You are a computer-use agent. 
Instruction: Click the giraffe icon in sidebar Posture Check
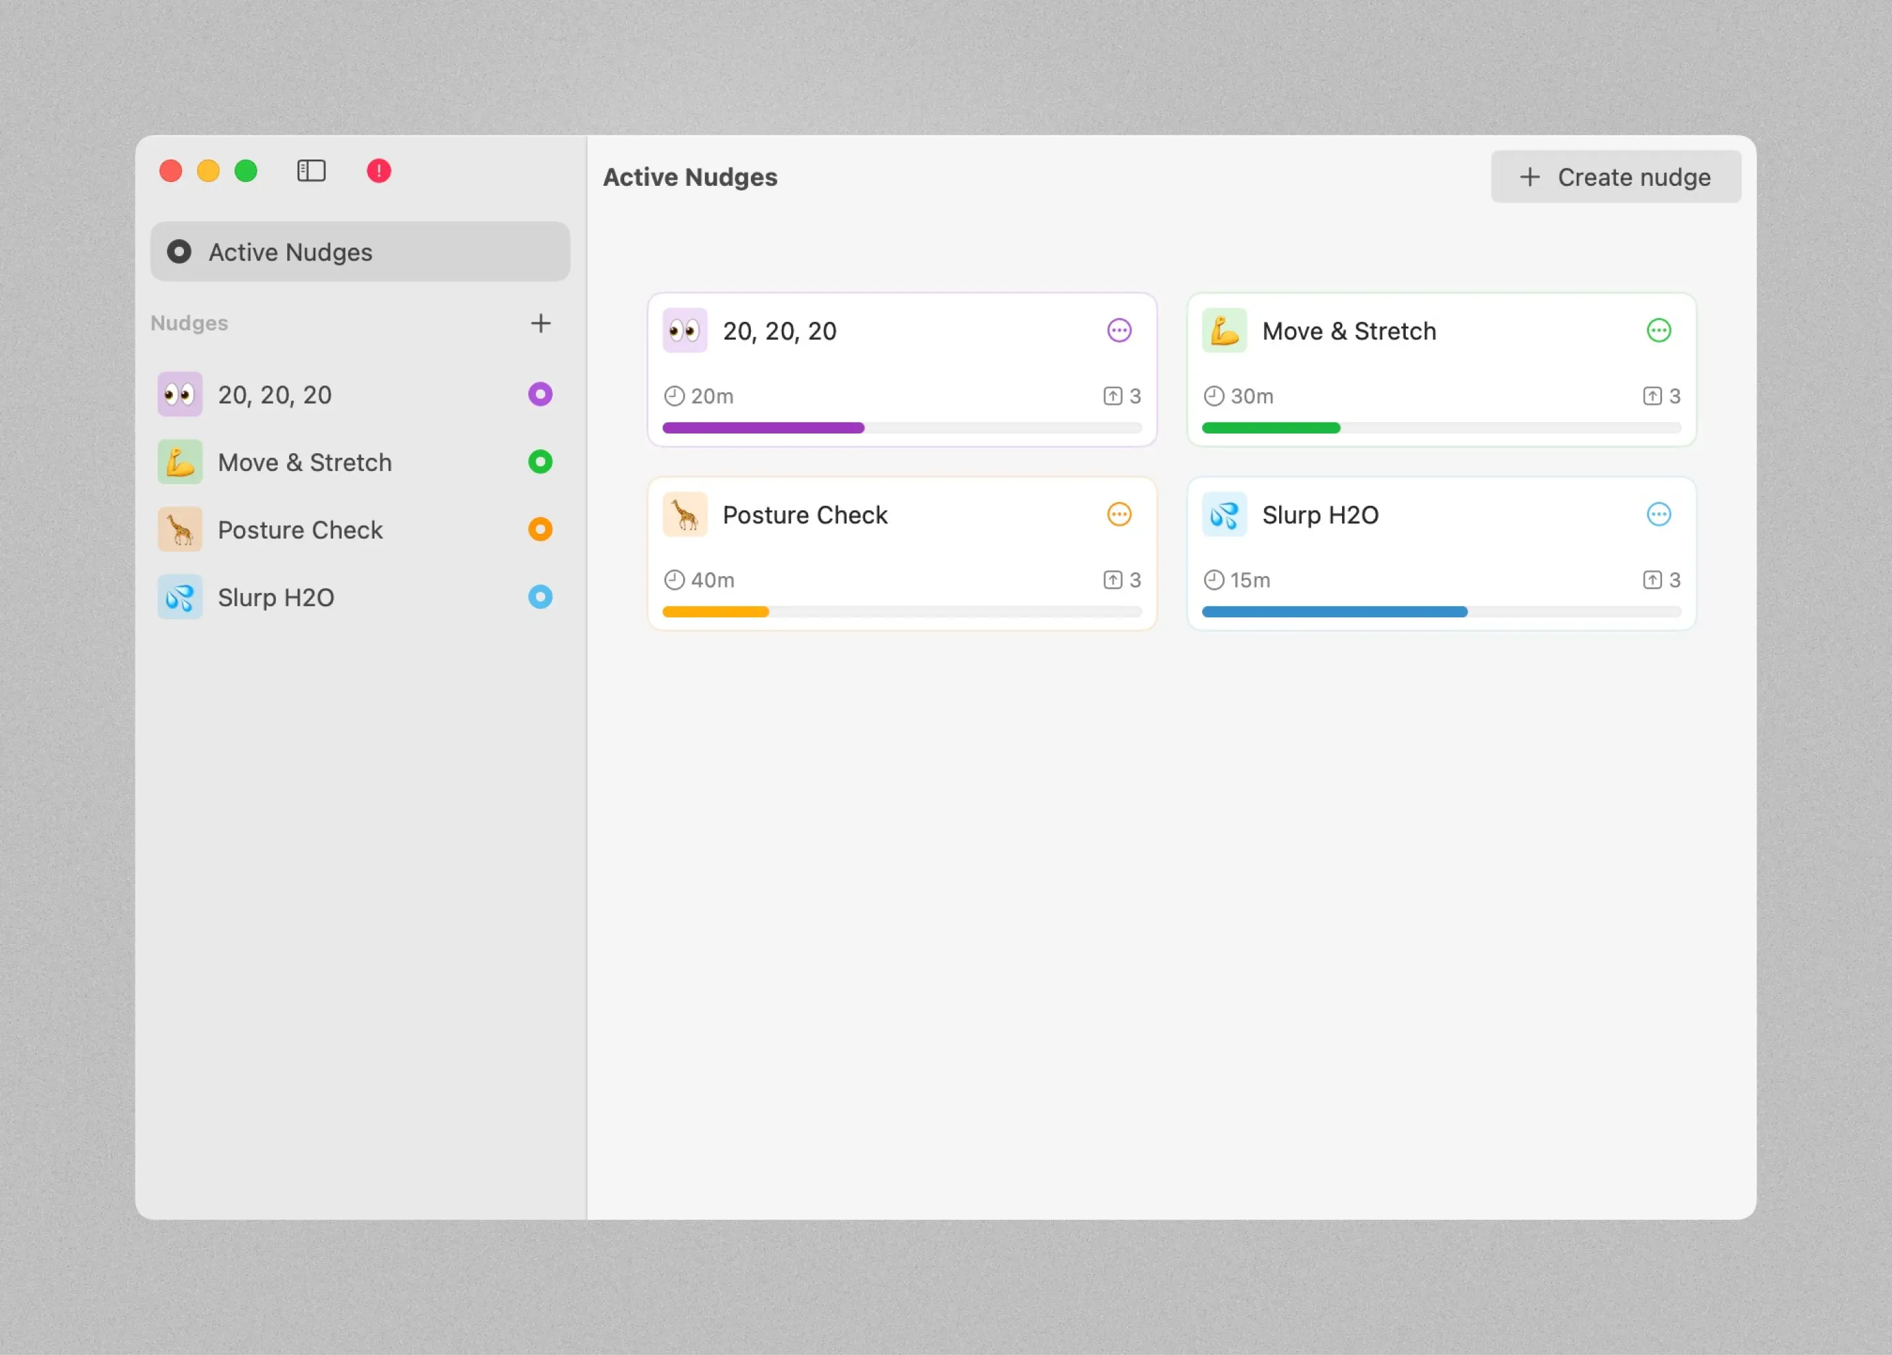[x=180, y=529]
